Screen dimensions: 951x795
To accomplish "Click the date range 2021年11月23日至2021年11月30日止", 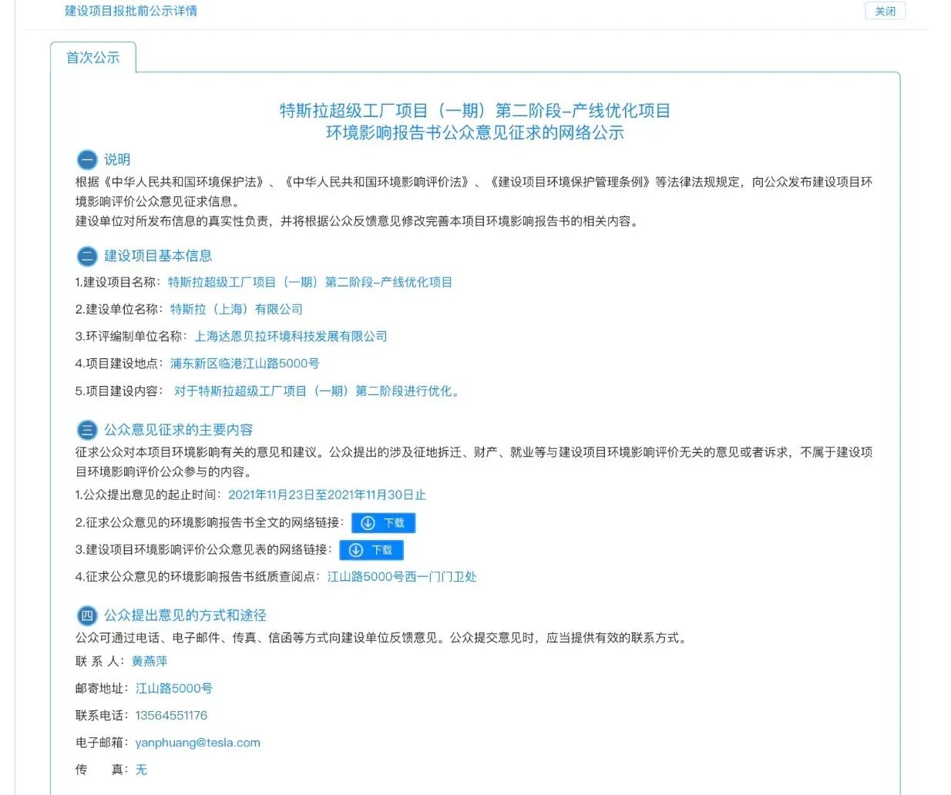I will pyautogui.click(x=327, y=495).
